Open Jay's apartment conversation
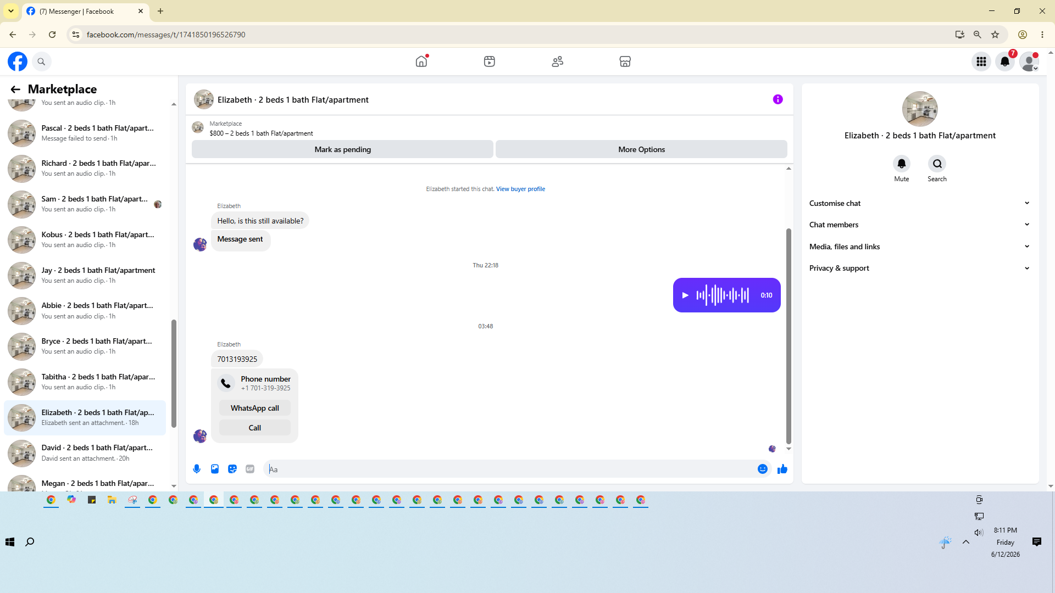Viewport: 1055px width, 593px height. pos(85,275)
